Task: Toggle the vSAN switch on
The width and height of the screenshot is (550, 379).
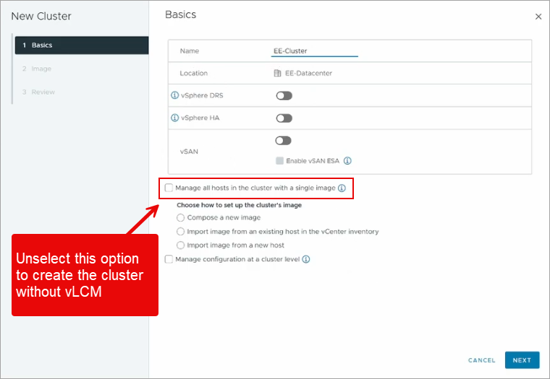Action: click(x=284, y=141)
